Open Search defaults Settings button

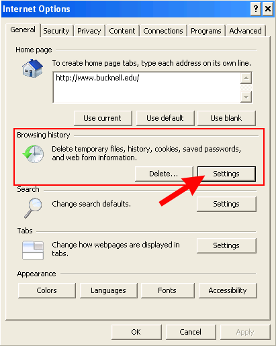[x=226, y=204]
